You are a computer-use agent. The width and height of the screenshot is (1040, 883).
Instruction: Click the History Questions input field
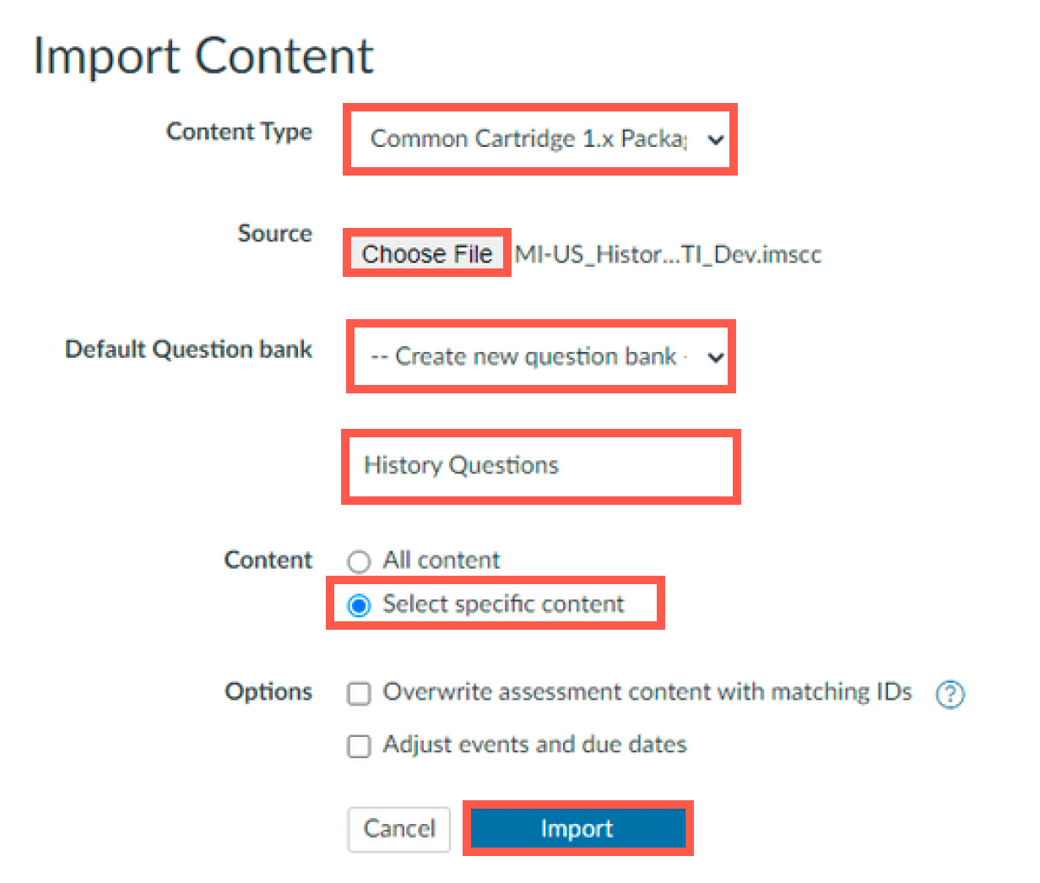(540, 466)
